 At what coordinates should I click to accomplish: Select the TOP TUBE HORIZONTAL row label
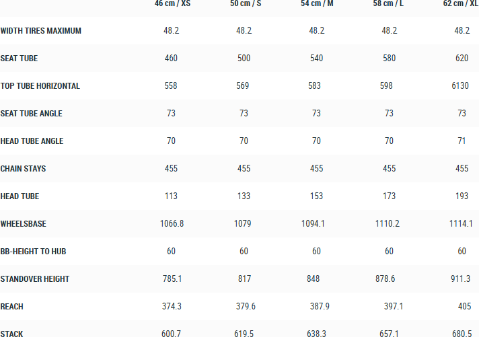[x=40, y=86]
